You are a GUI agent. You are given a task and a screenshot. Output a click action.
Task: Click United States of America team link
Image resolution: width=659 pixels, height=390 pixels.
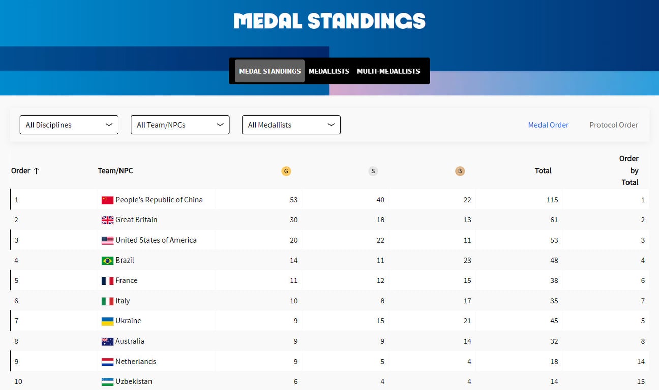tap(156, 240)
